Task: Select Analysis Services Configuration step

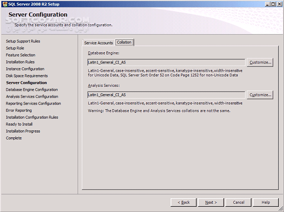Action: pyautogui.click(x=32, y=96)
